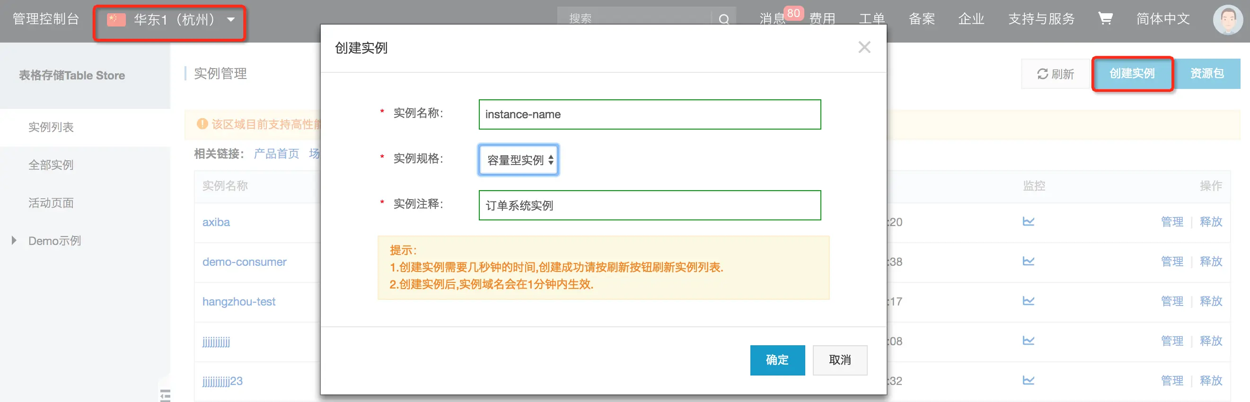1250x402 pixels.
Task: Click the 刷新 refresh button
Action: (1056, 74)
